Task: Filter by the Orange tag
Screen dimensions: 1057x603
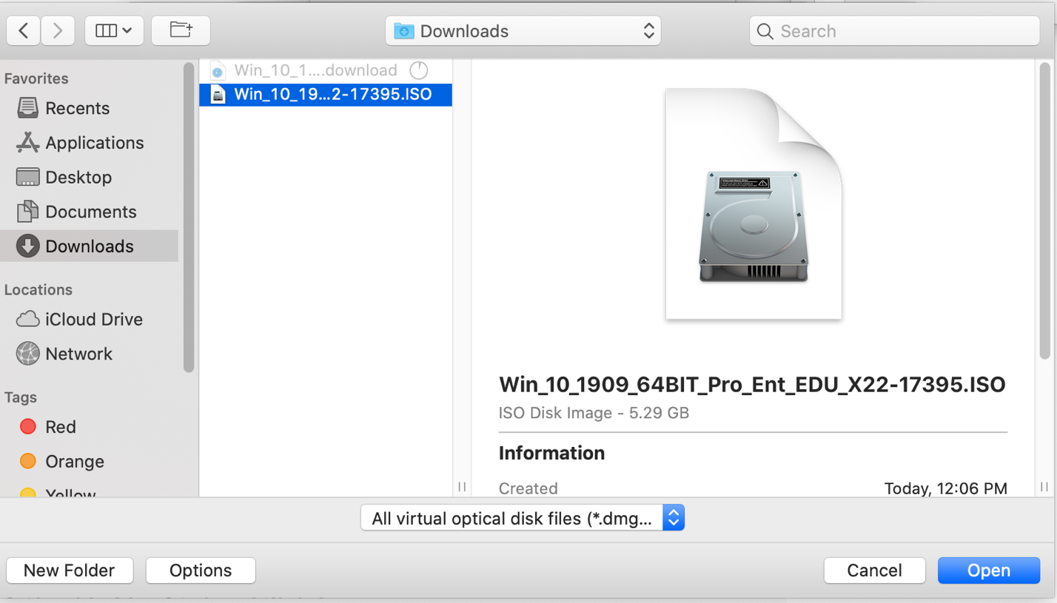Action: pos(89,462)
